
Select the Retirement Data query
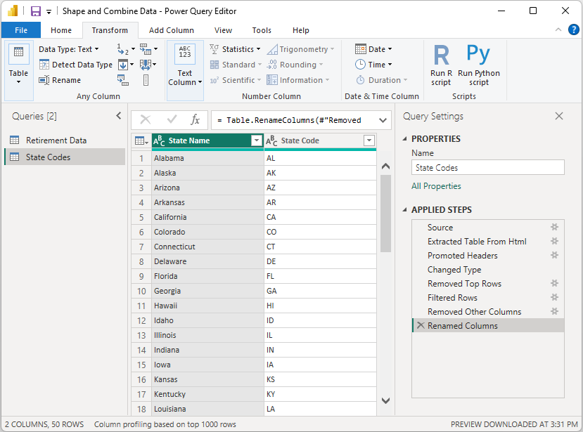(65, 140)
